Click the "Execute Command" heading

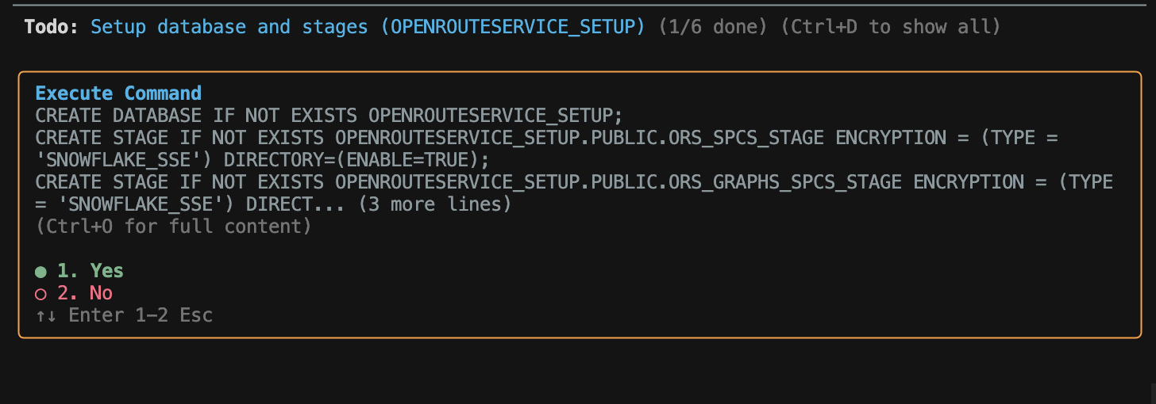[x=118, y=93]
